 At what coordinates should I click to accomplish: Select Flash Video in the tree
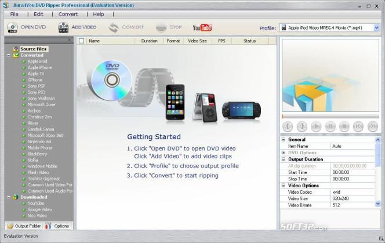point(38,172)
